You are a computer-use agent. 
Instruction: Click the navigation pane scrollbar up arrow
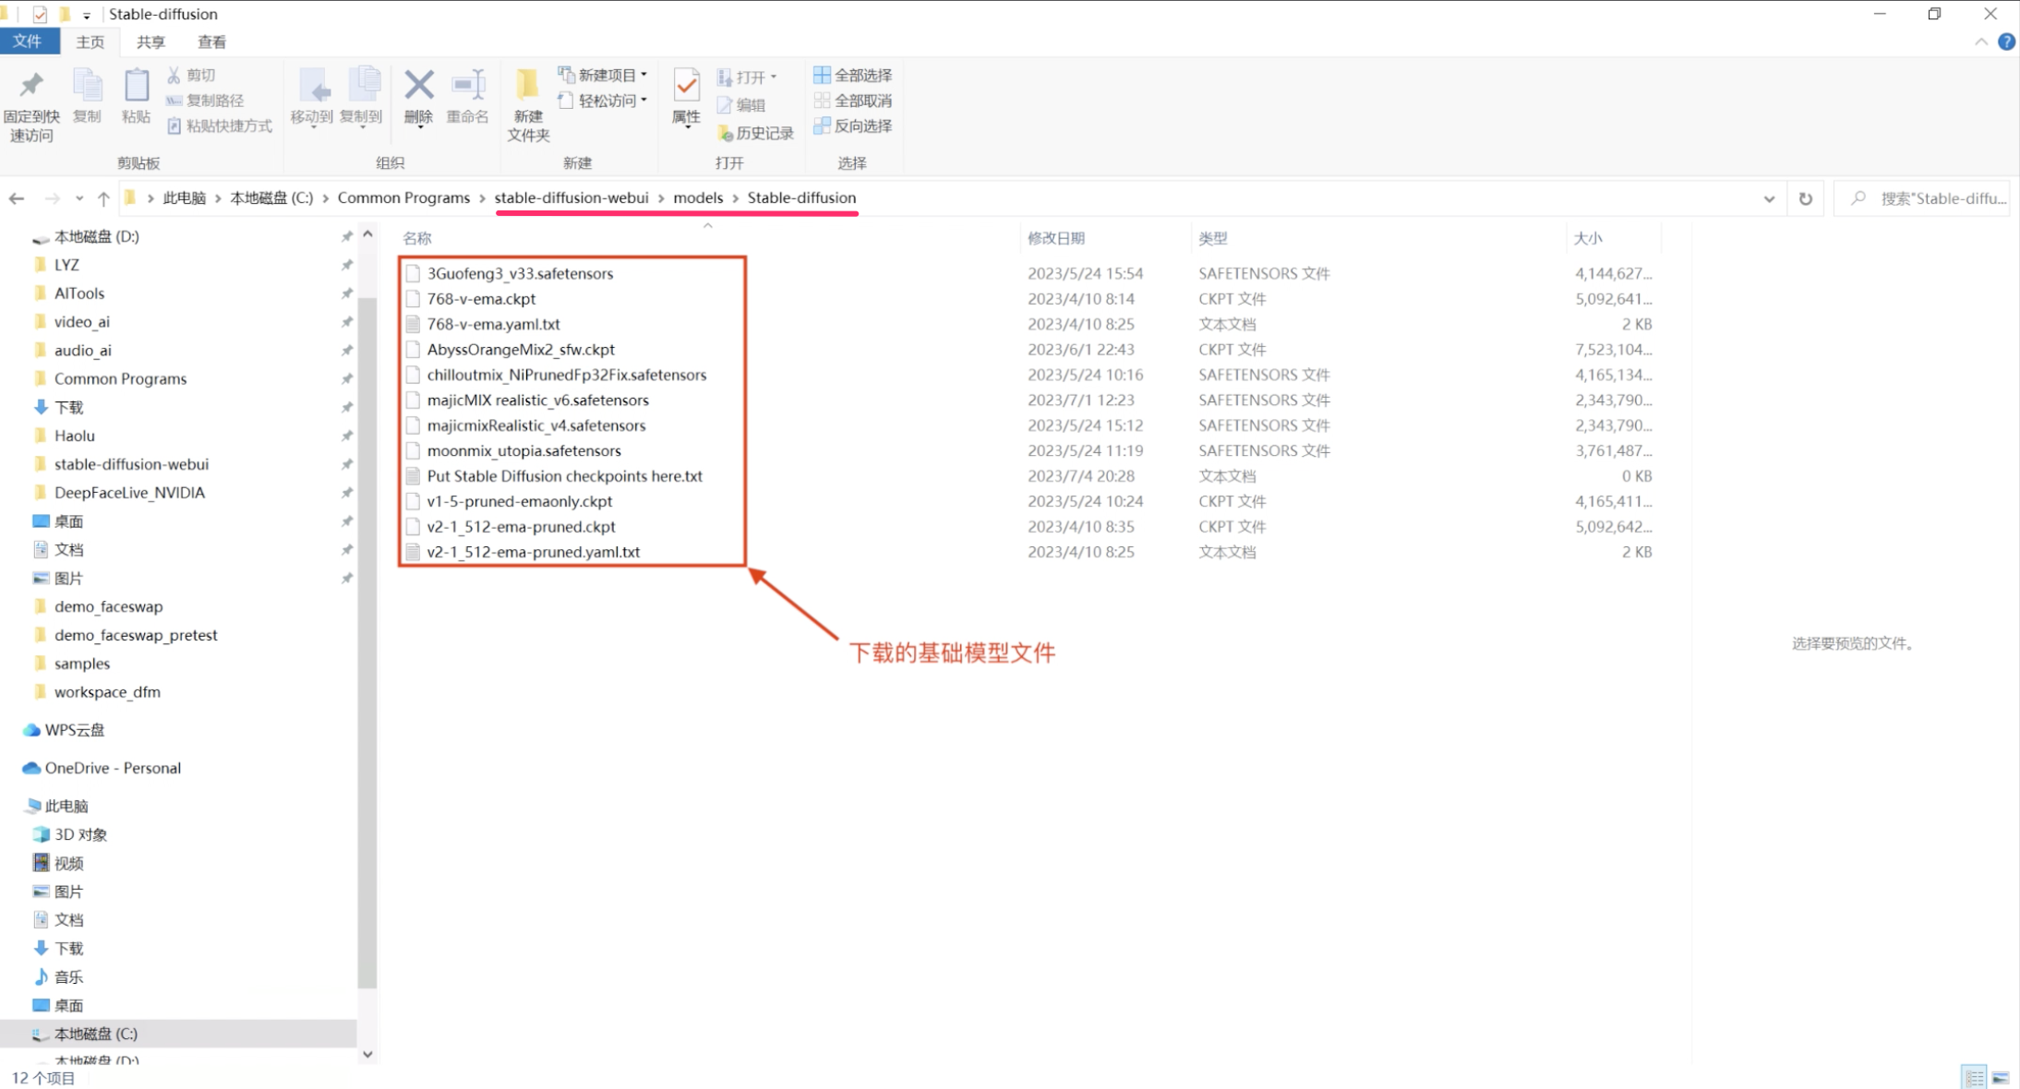click(x=367, y=234)
